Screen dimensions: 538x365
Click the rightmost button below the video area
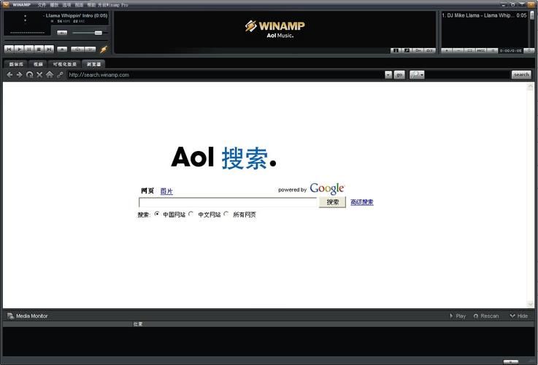pyautogui.click(x=429, y=50)
